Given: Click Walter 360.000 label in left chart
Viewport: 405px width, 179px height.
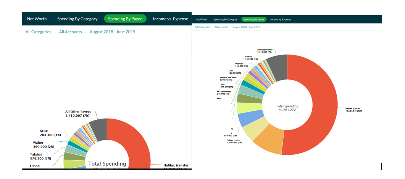Looking at the screenshot, I should (44, 144).
